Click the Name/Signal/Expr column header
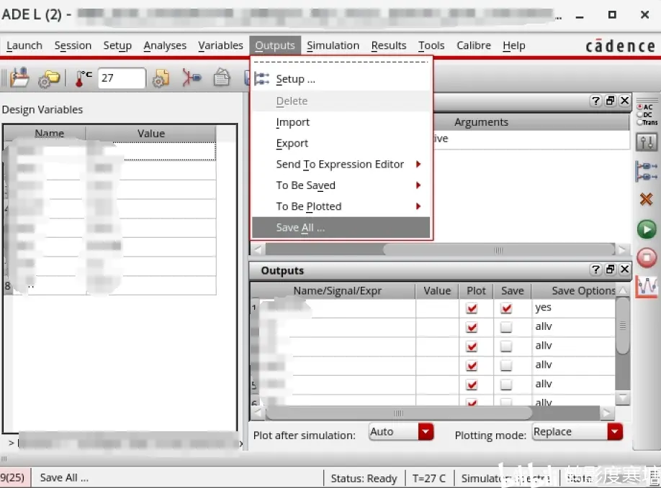The height and width of the screenshot is (488, 661). click(x=337, y=290)
